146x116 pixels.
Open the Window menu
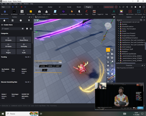(x=26, y=4)
